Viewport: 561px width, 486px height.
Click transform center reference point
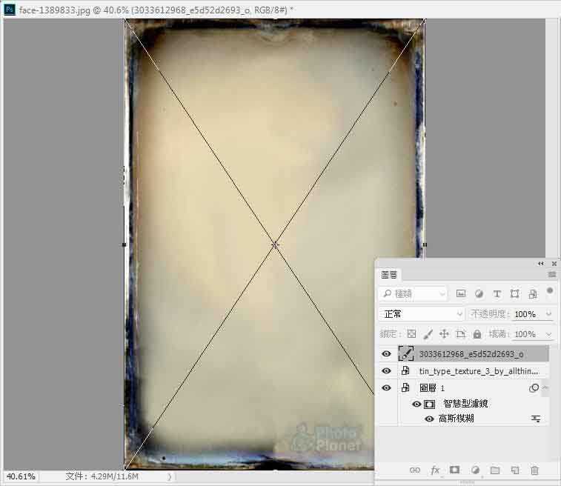click(x=275, y=245)
